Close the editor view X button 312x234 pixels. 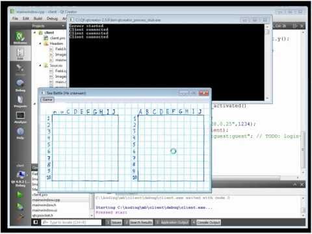point(302,26)
